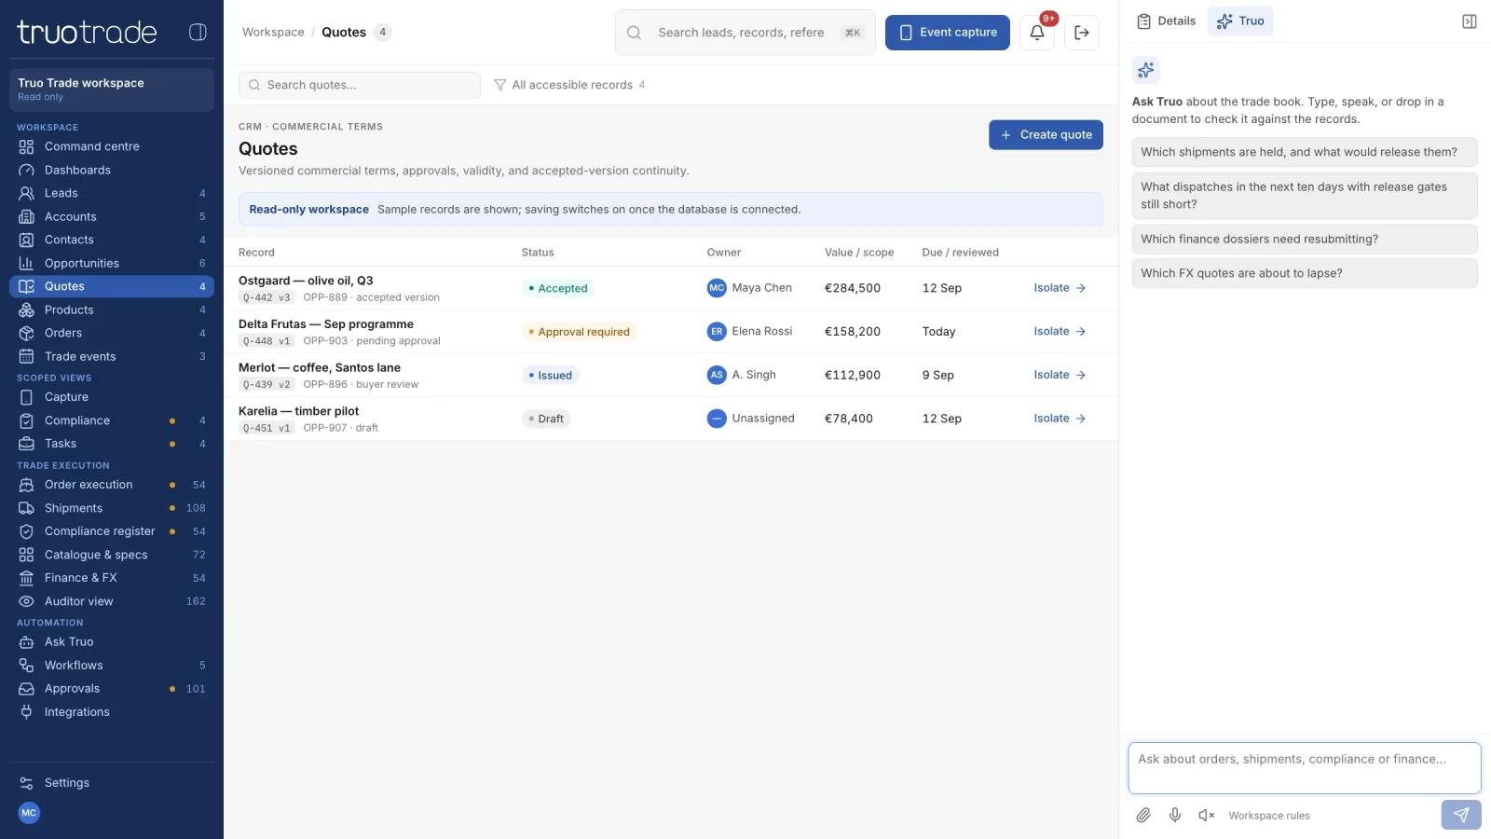Viewport: 1491px width, 839px height.
Task: Toggle the muted speaker icon
Action: 1207,816
